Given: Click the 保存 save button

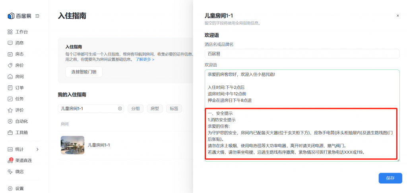Looking at the screenshot, I should (390, 178).
